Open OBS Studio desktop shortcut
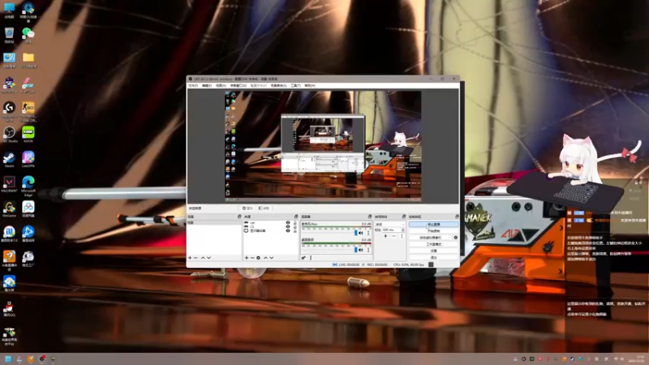649x365 pixels. (9, 135)
